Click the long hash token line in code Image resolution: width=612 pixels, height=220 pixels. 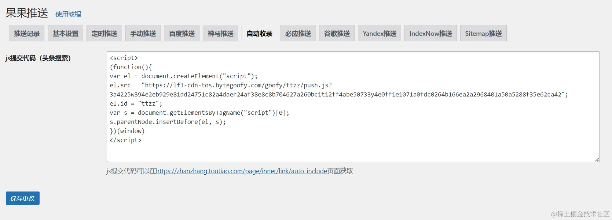tap(339, 94)
